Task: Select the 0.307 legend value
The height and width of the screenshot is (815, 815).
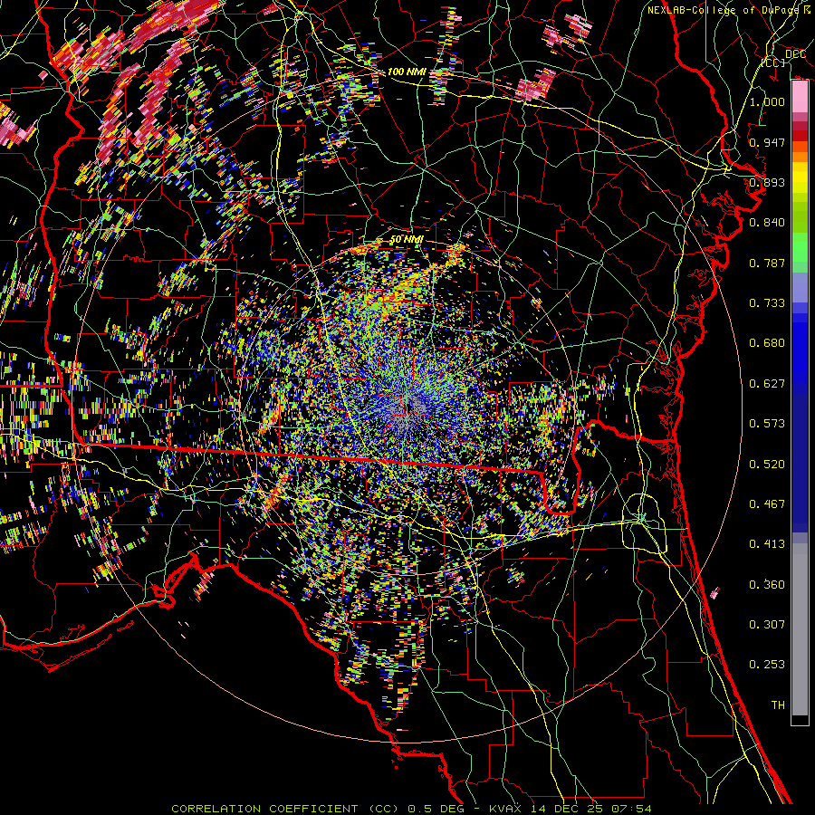Action: tap(767, 625)
